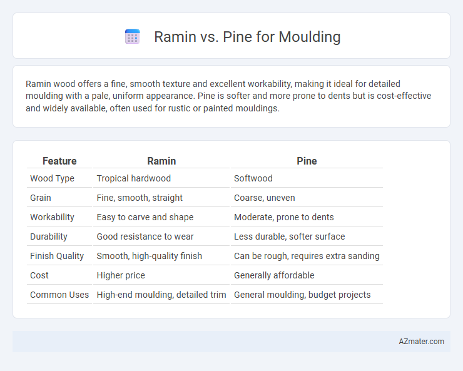Click the 'Coarse, uneven' cell
Image resolution: width=463 pixels, height=371 pixels.
point(265,198)
